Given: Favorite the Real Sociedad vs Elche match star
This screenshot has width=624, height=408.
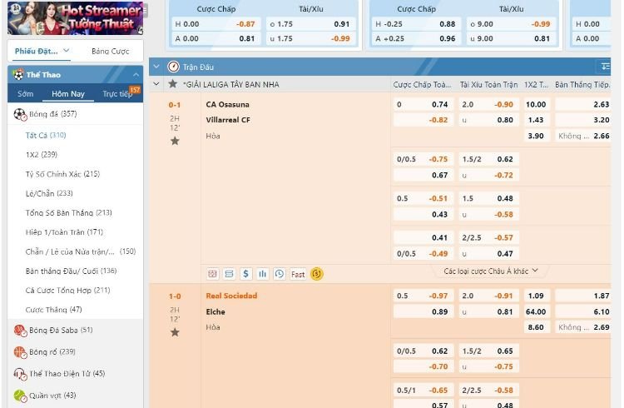Looking at the screenshot, I should (x=175, y=332).
